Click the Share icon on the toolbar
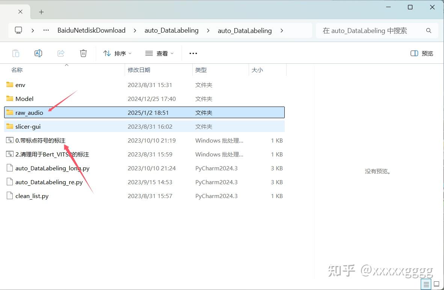Screen dimensions: 444x290 click(x=61, y=53)
